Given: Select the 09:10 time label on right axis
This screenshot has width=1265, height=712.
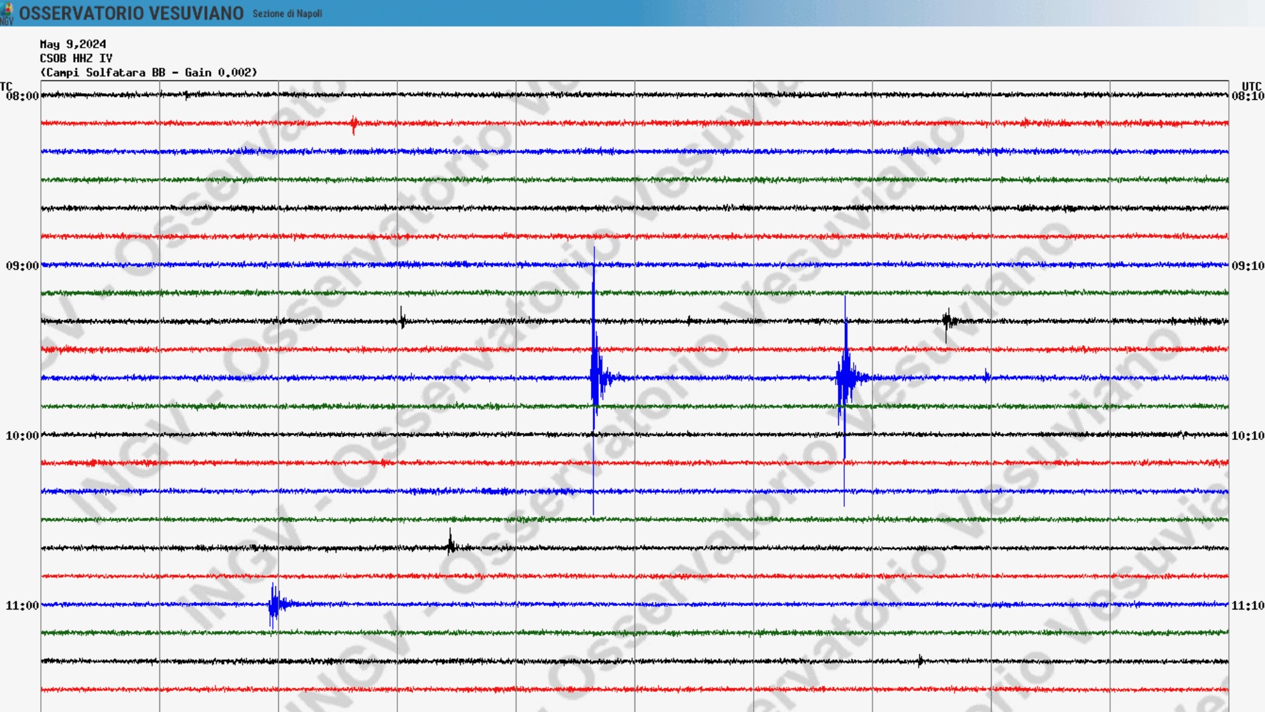Looking at the screenshot, I should click(1248, 266).
